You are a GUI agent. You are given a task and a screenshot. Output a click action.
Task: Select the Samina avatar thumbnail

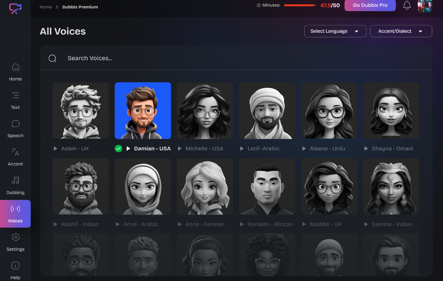tap(391, 186)
